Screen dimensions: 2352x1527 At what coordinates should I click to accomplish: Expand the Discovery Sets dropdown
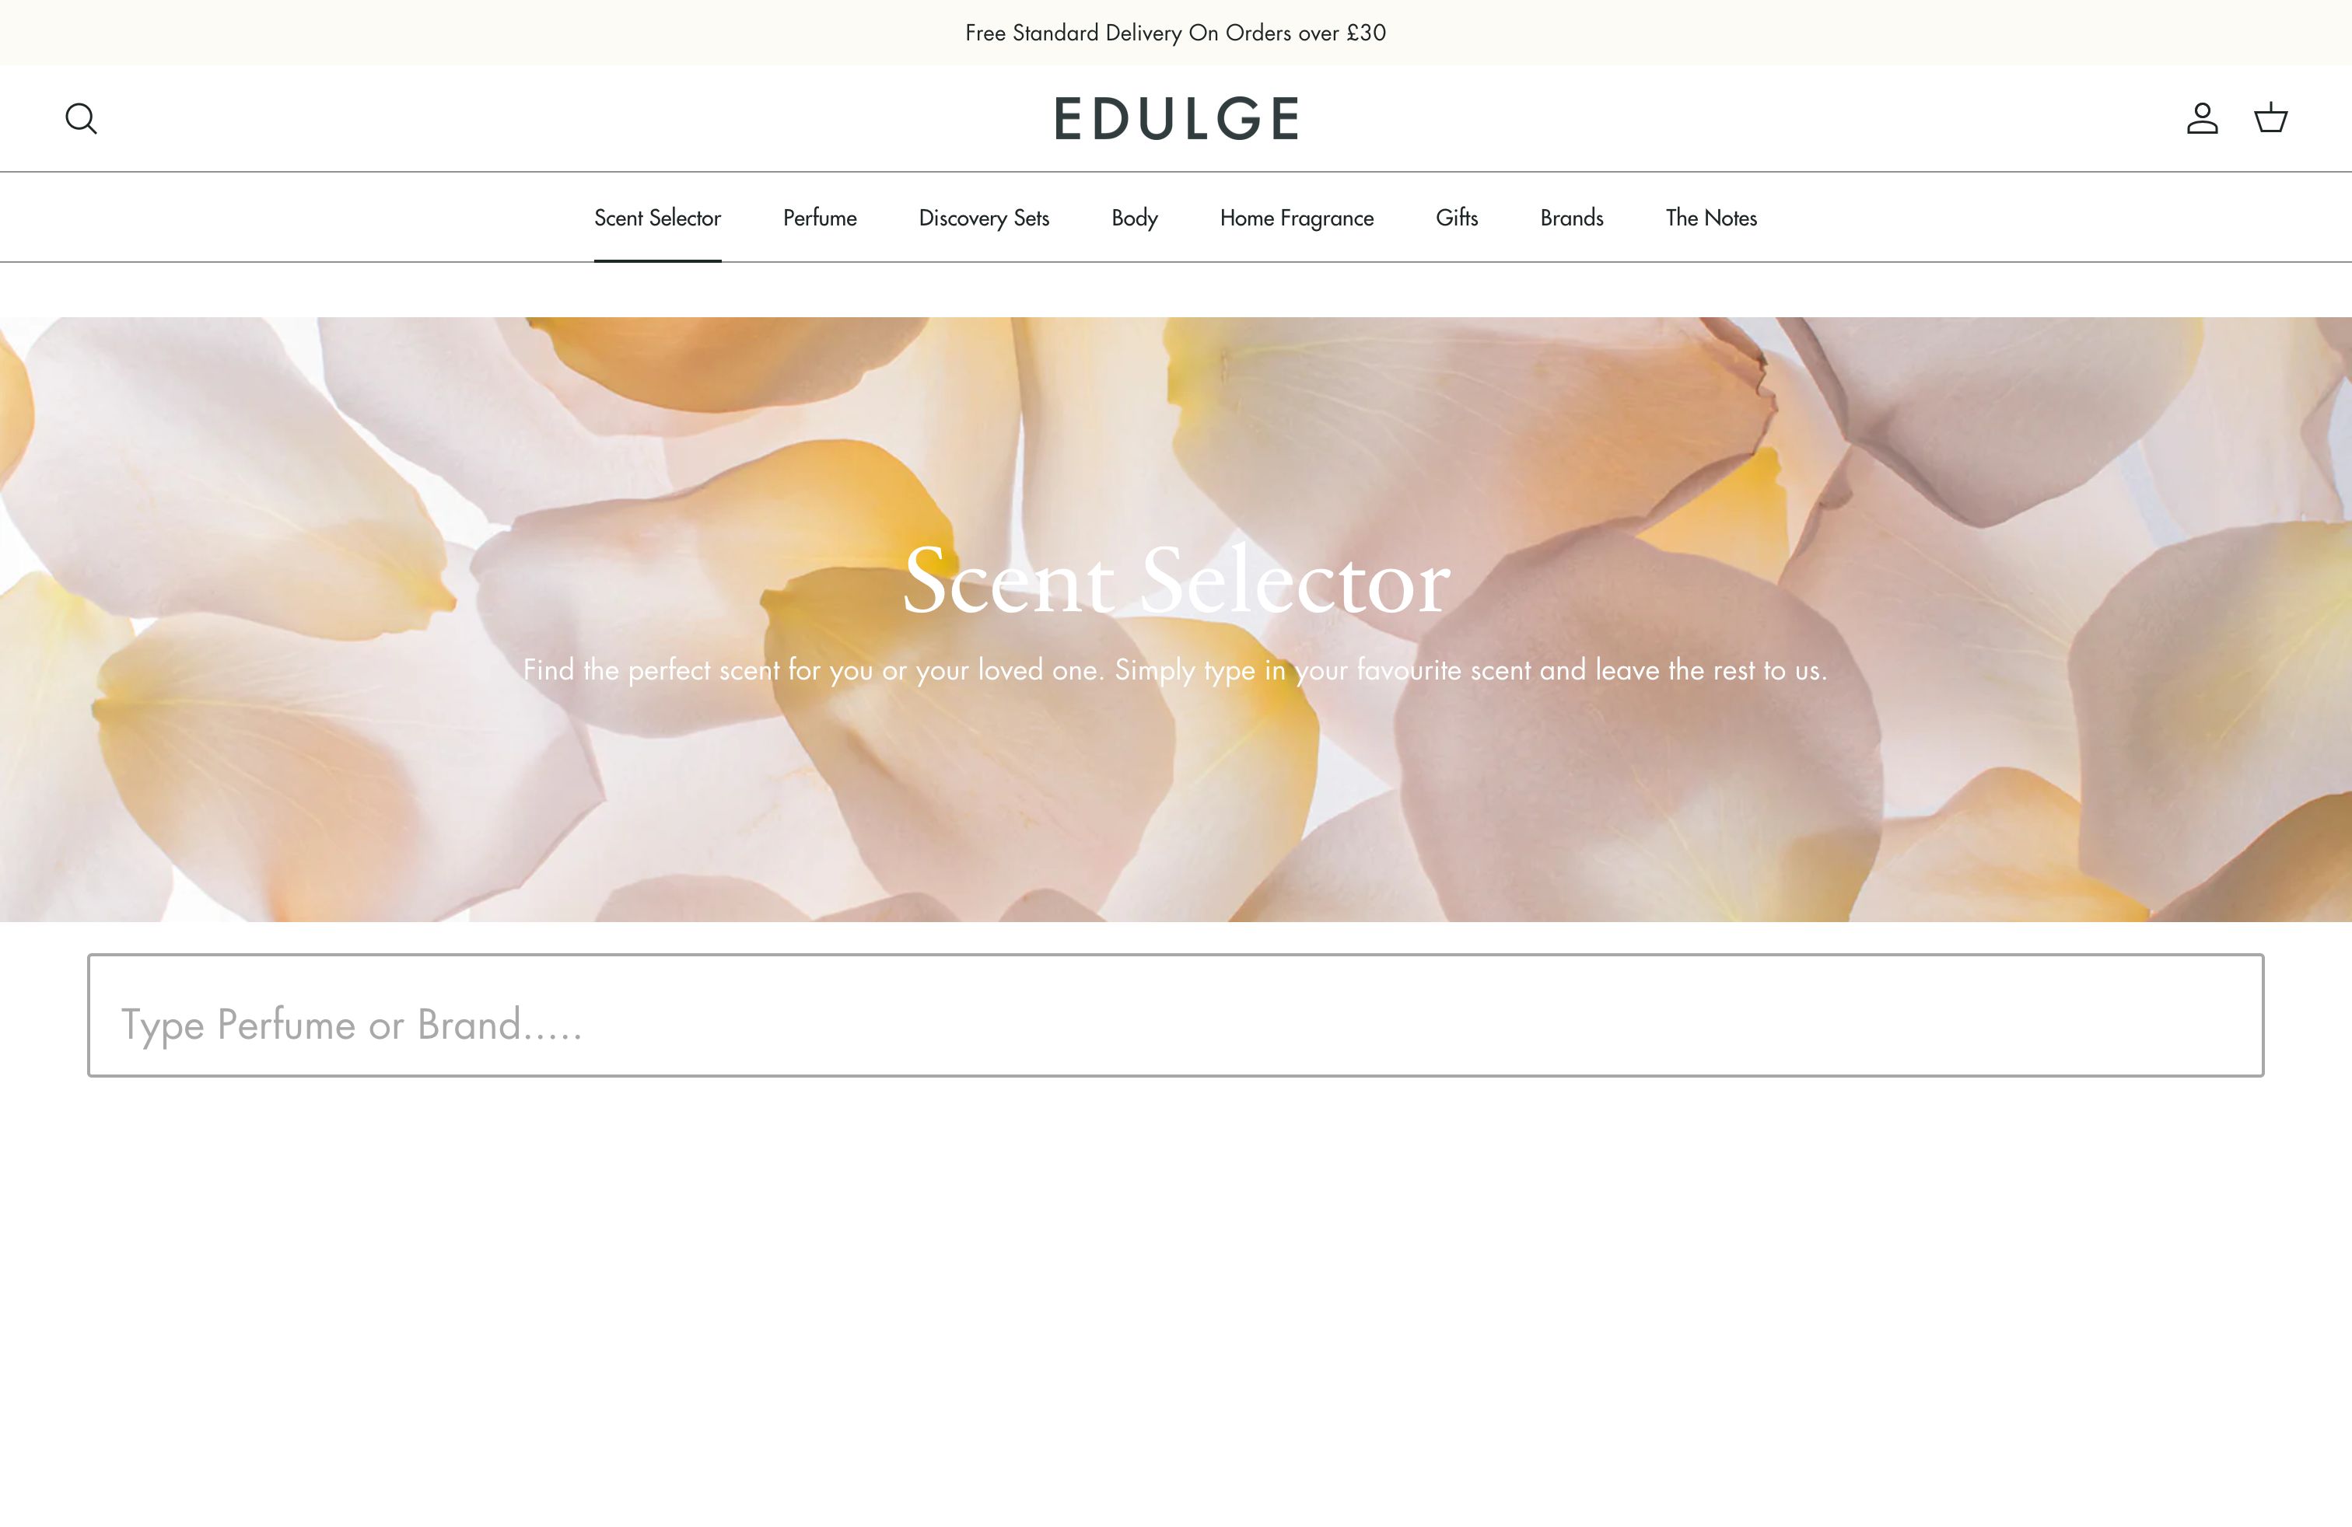[x=984, y=218]
